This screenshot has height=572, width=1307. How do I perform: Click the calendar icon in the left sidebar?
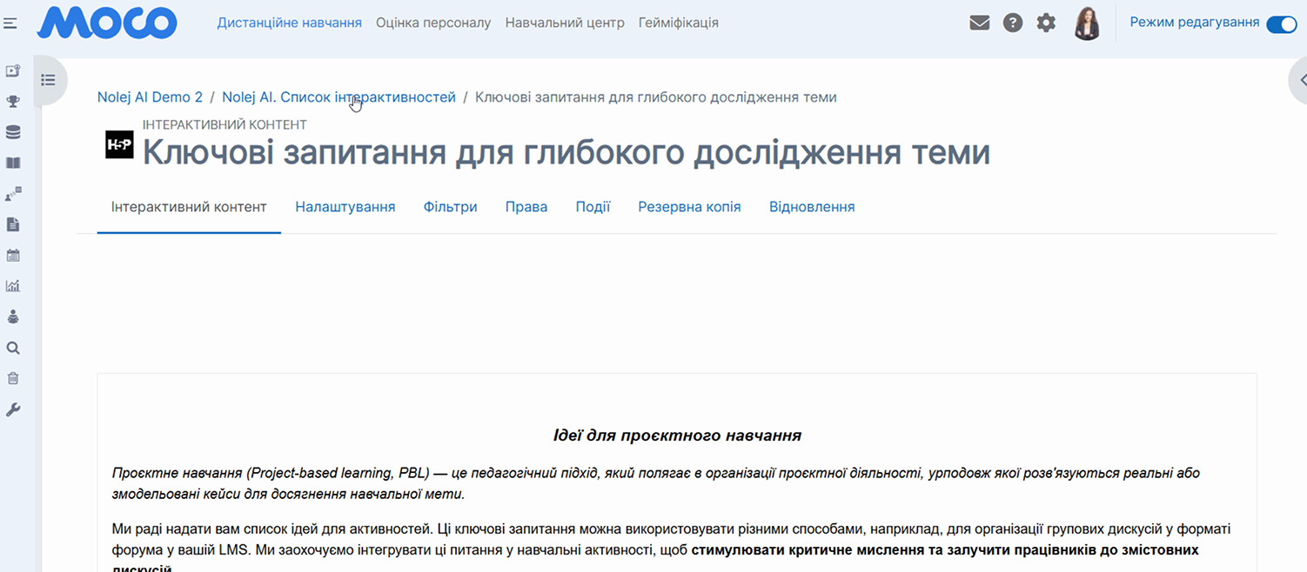click(x=13, y=256)
